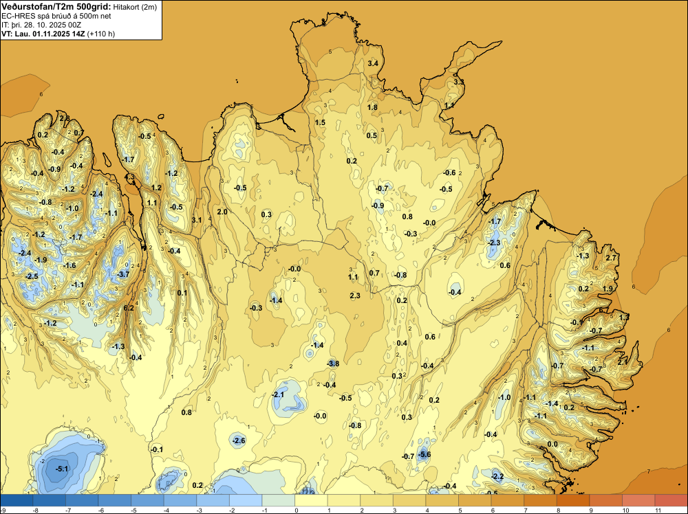Viewport: 688px width, 514px height.
Task: Select the light yellow 0 to 1 legend swatch
Action: (311, 500)
